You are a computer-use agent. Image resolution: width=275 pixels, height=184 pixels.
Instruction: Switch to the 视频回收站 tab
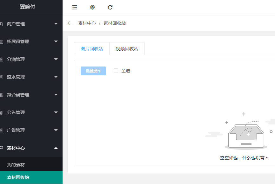(x=127, y=49)
